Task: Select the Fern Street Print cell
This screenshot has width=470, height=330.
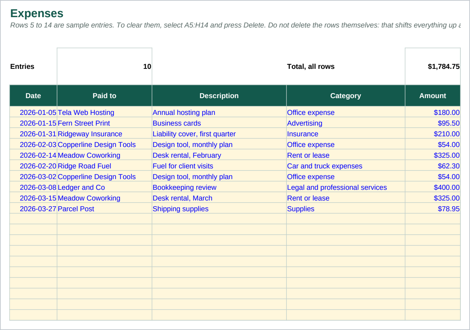Action: tap(104, 123)
